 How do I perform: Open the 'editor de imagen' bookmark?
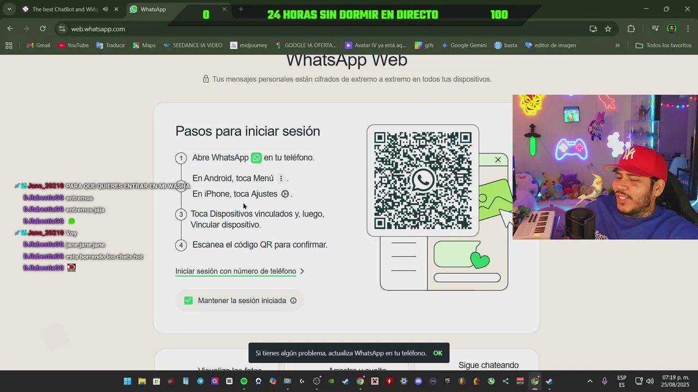click(550, 45)
